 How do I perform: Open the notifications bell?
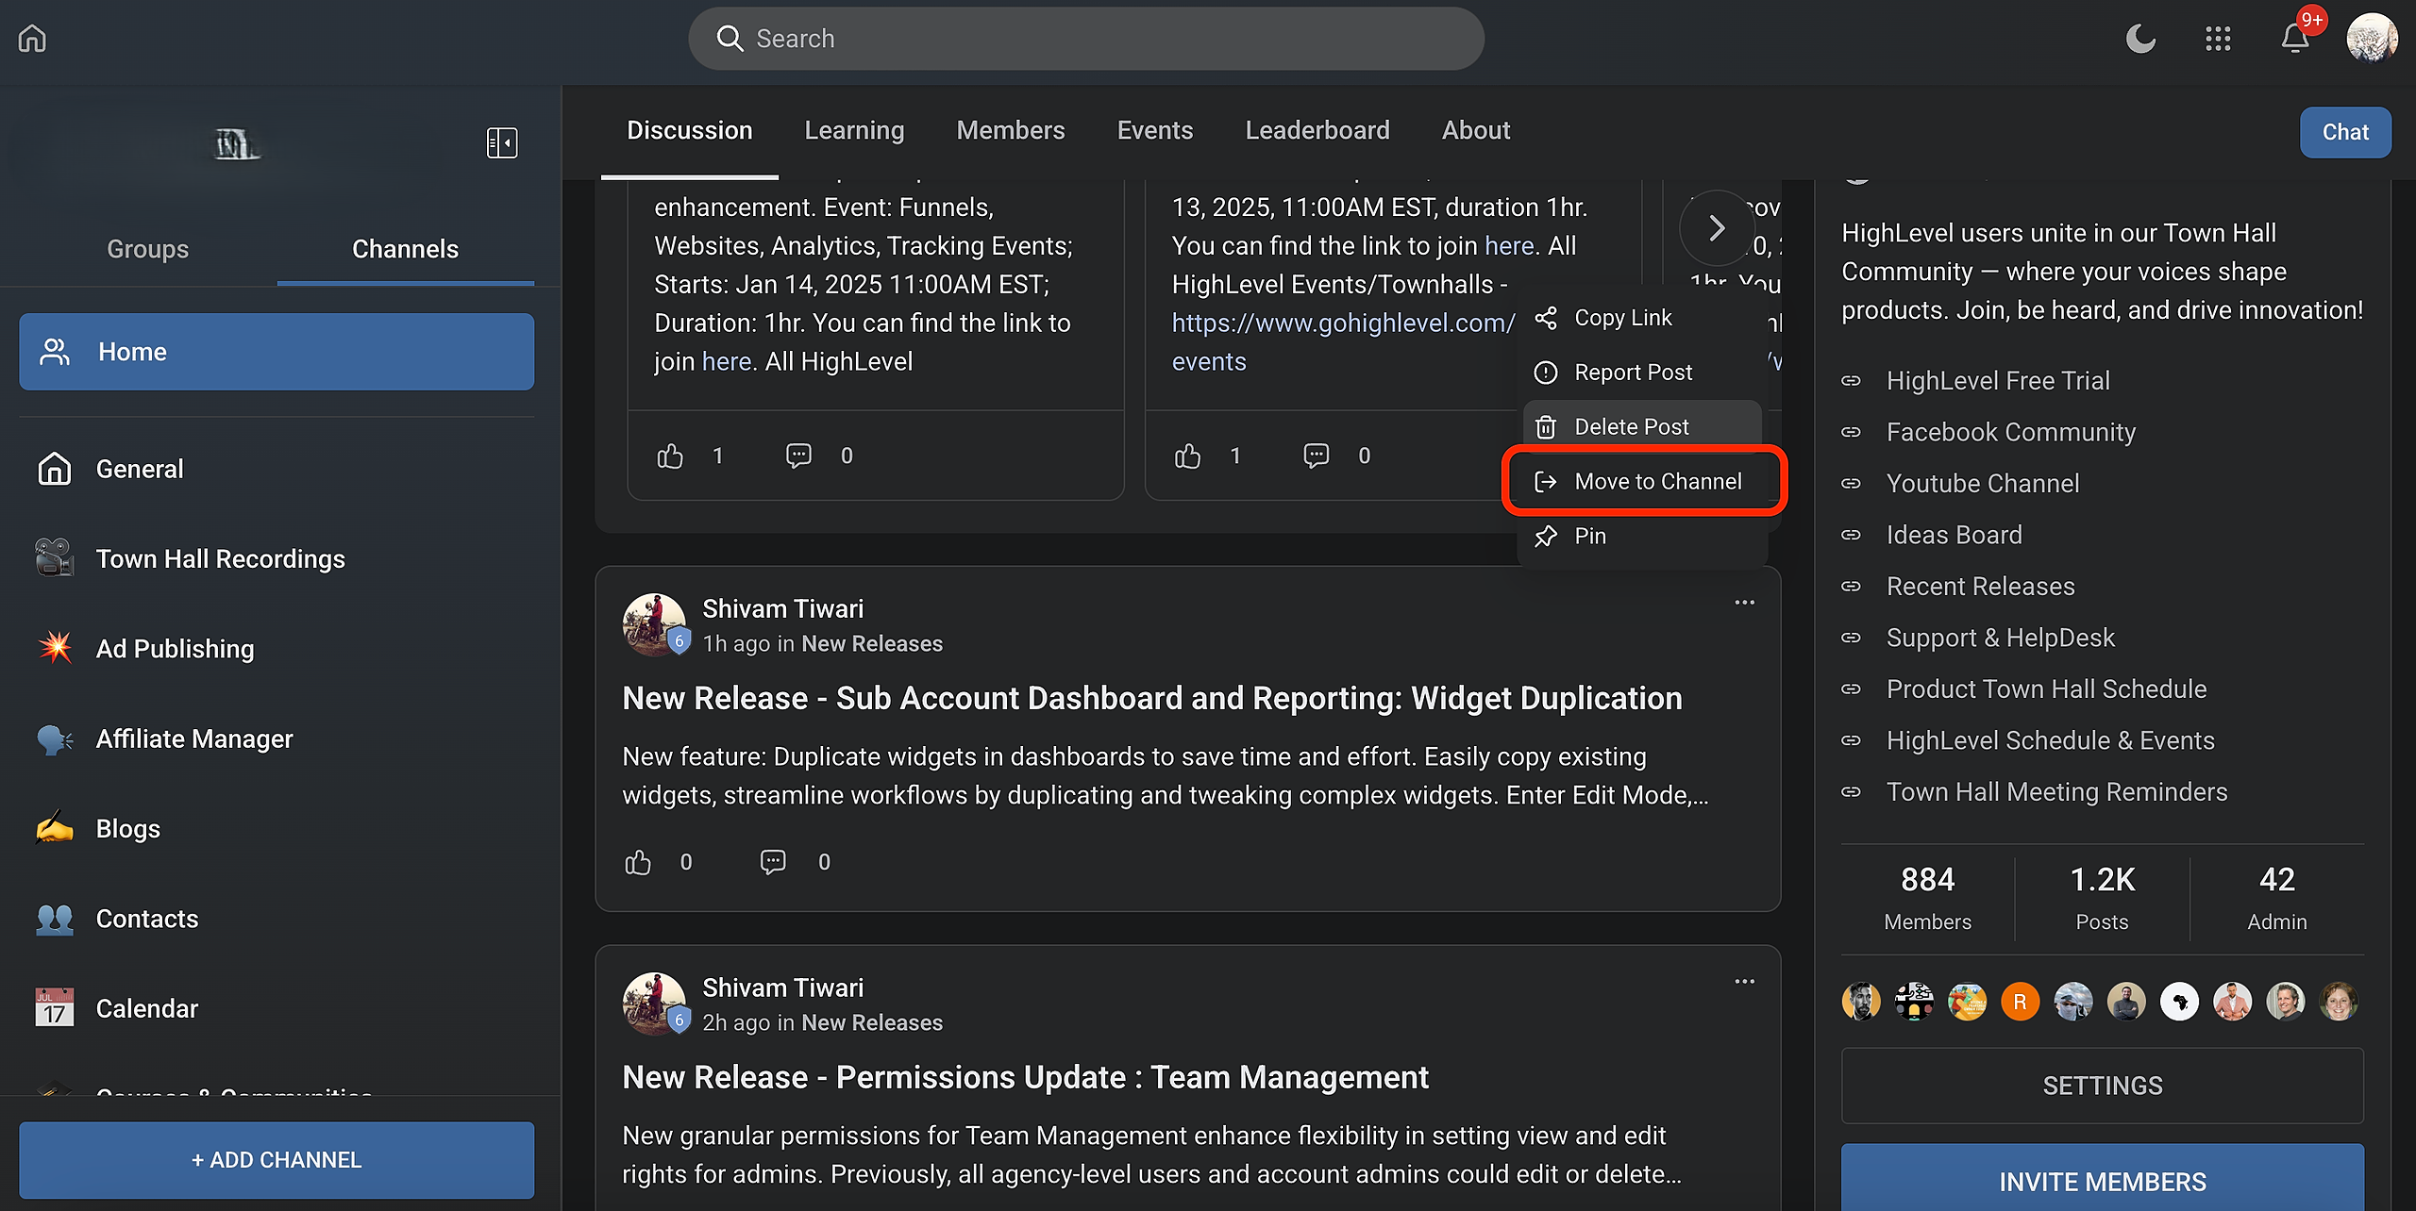click(2295, 39)
